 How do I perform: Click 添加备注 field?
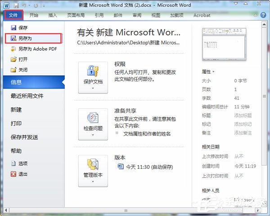tap(243, 133)
